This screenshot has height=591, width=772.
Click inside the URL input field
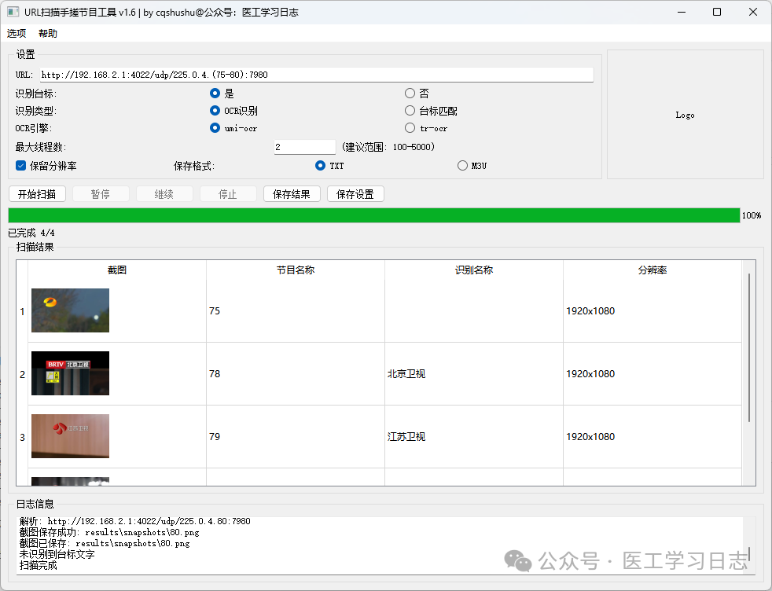click(314, 74)
